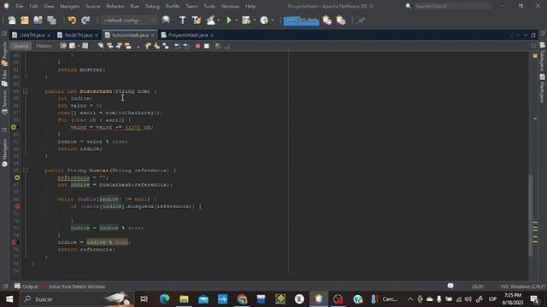The image size is (547, 307).
Task: Click the Redo arrow icon
Action: [85, 20]
